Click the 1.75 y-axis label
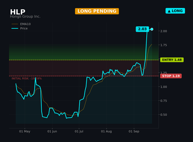 (x=164, y=45)
